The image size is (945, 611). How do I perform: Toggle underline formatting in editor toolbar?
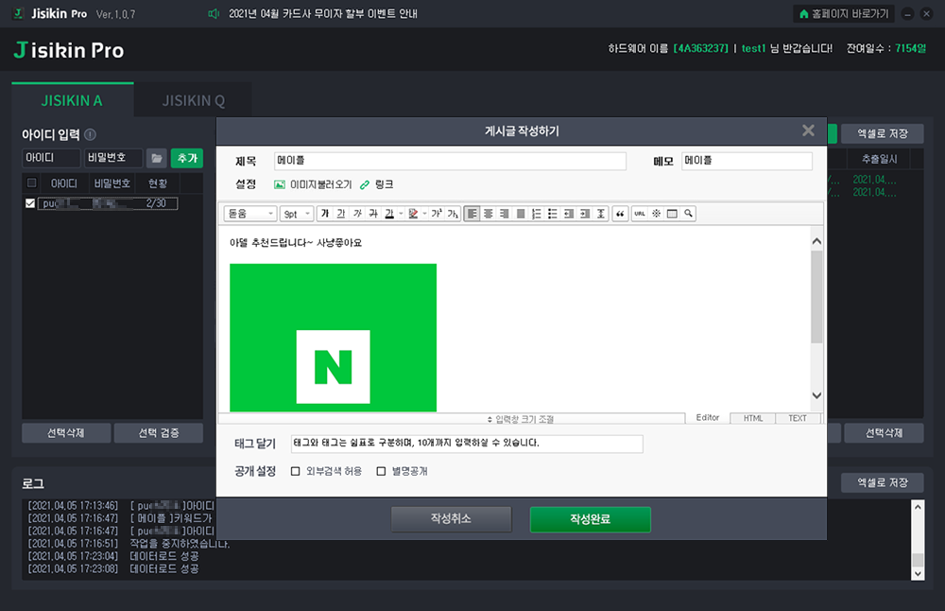pos(341,214)
